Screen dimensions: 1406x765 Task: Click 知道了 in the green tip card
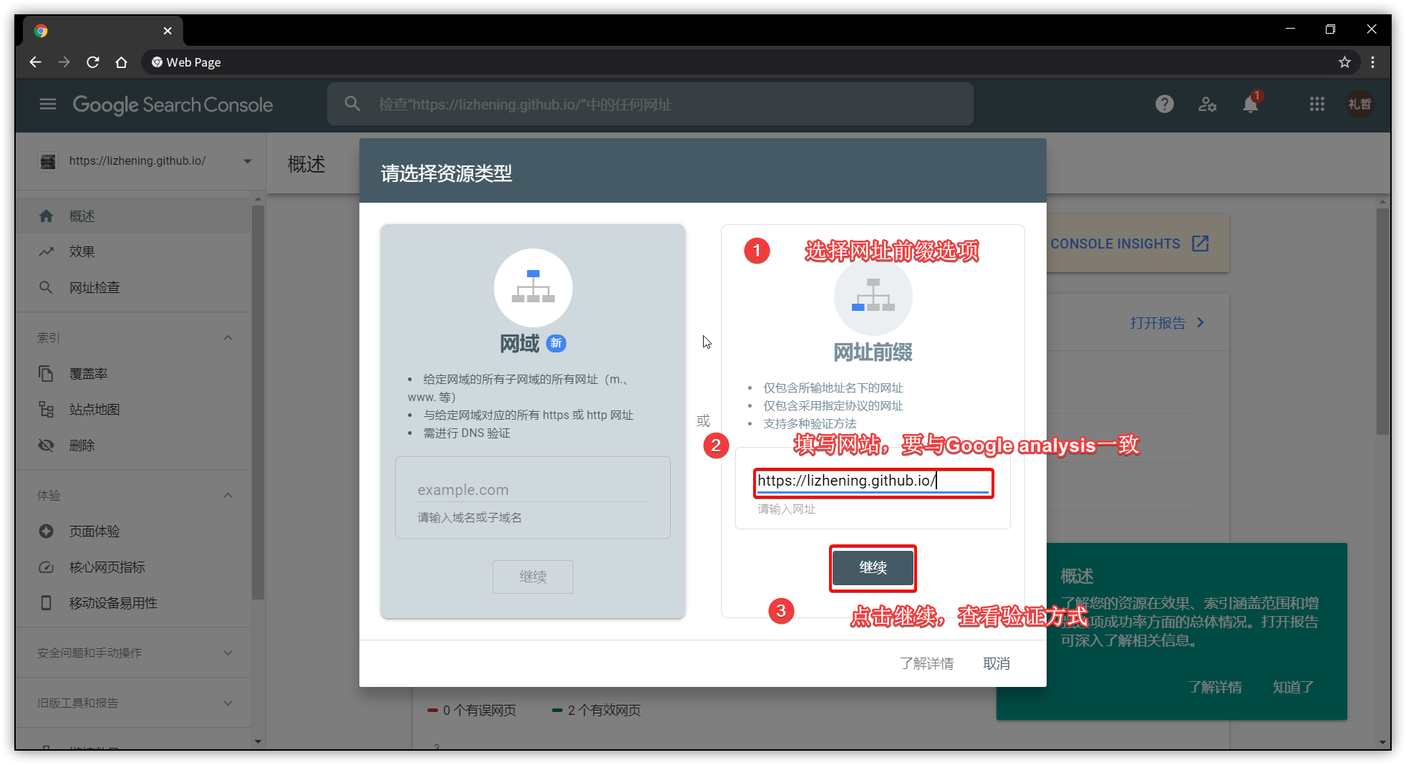pos(1293,687)
